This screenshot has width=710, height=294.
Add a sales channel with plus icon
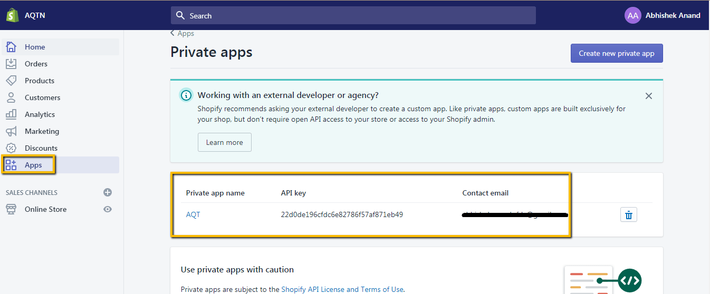coord(108,192)
